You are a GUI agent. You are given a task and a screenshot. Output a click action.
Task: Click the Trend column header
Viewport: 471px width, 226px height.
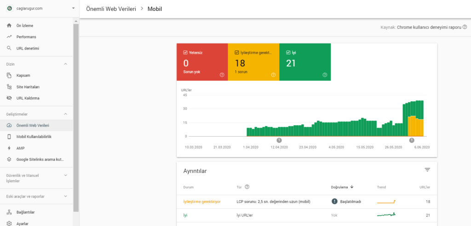click(x=381, y=187)
